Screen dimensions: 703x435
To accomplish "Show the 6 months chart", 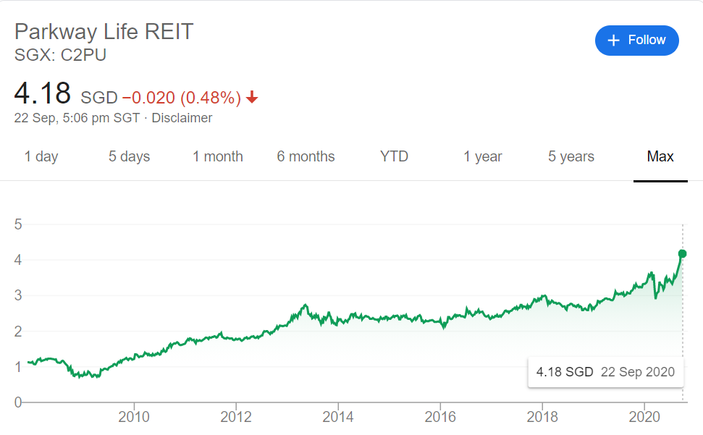I will (x=306, y=156).
